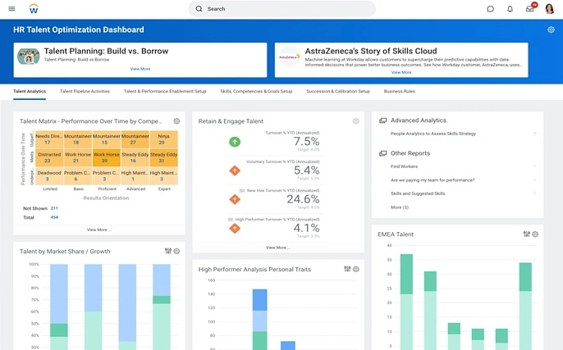563x350 pixels.
Task: Click 4.1% High Performer Turnover value
Action: pos(306,228)
